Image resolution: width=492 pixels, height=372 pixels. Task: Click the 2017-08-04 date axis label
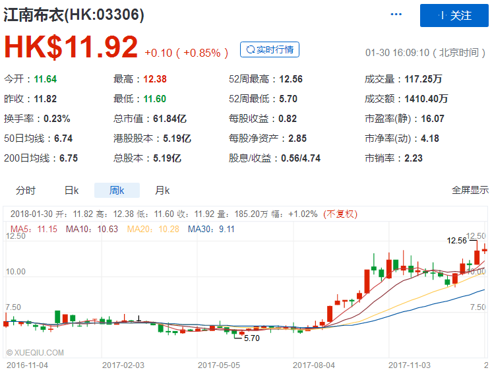pyautogui.click(x=314, y=365)
